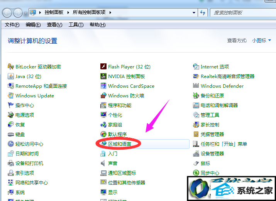The width and height of the screenshot is (276, 201).
Task: Open the 家长控制 link
Action: click(x=210, y=124)
